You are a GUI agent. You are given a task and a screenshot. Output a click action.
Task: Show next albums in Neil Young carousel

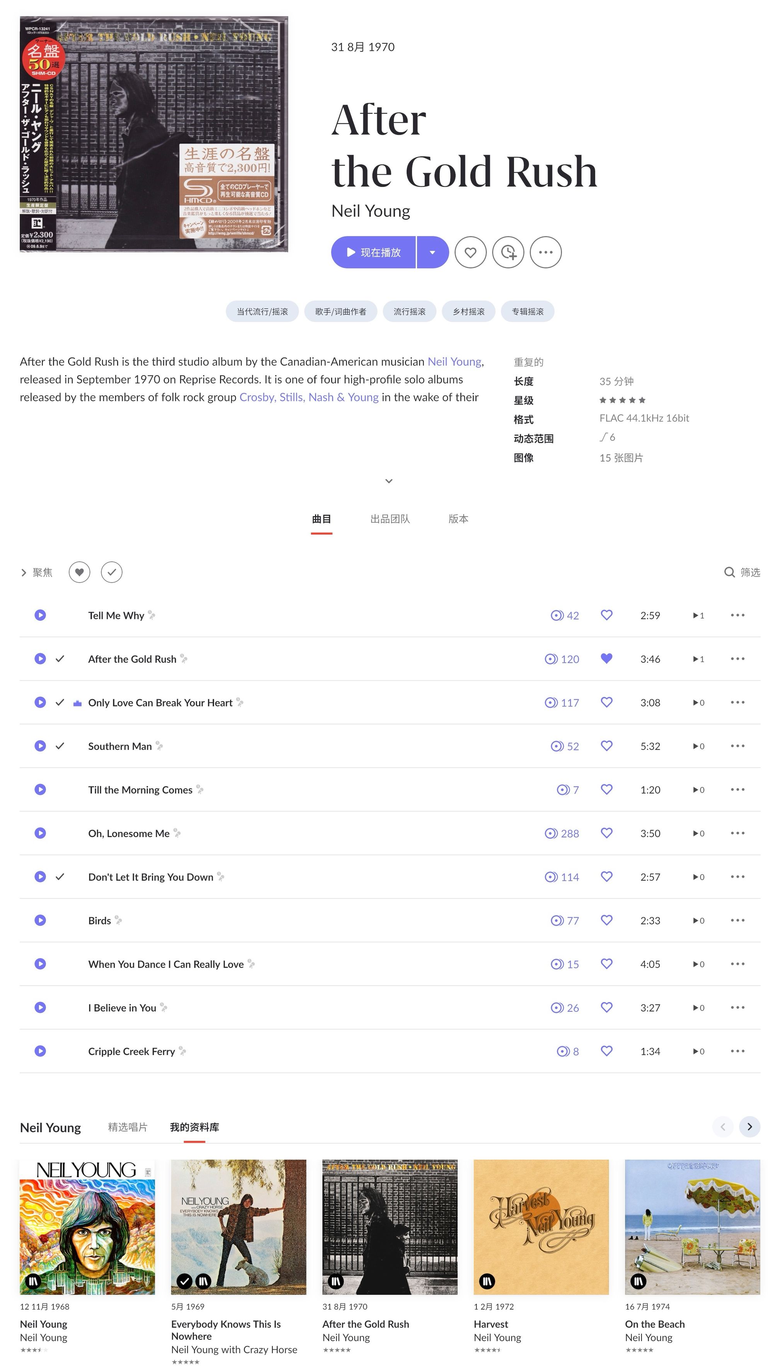pyautogui.click(x=749, y=1127)
